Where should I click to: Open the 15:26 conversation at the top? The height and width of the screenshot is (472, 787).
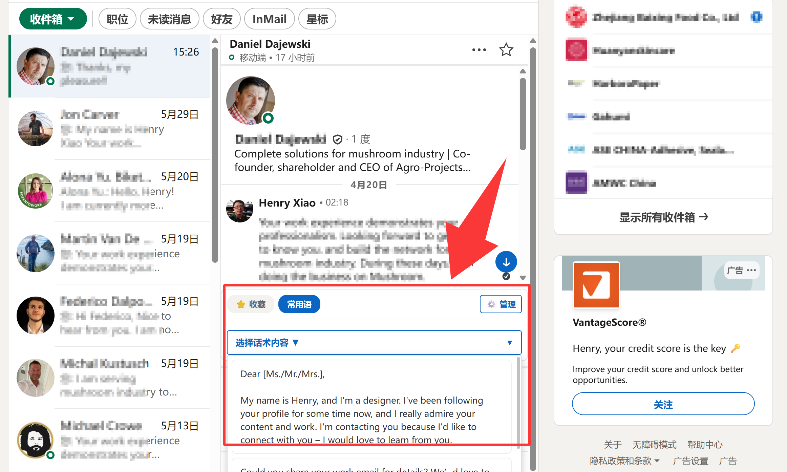point(109,66)
